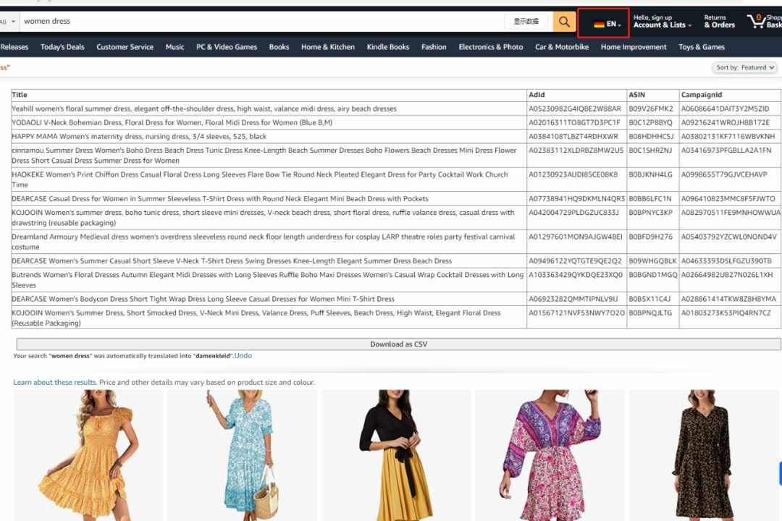Open the German flag EN language selector
This screenshot has height=521, width=782.
pyautogui.click(x=607, y=23)
